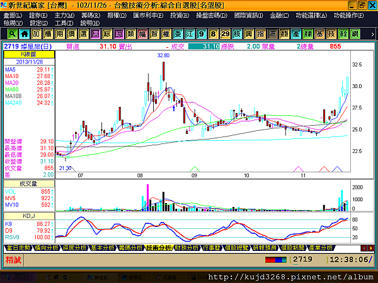
Task: Open the 操盤密碼(D) menu
Action: (212, 16)
